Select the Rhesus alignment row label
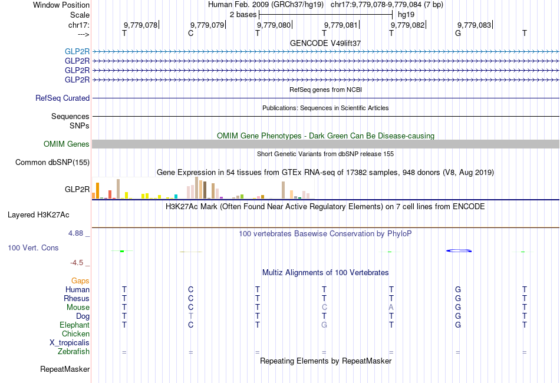The image size is (560, 383). coord(77,299)
